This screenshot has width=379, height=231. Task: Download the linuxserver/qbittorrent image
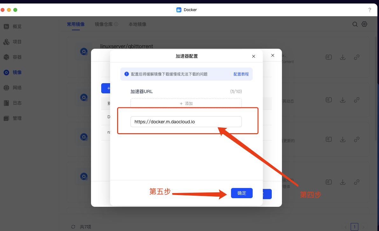pos(343,57)
